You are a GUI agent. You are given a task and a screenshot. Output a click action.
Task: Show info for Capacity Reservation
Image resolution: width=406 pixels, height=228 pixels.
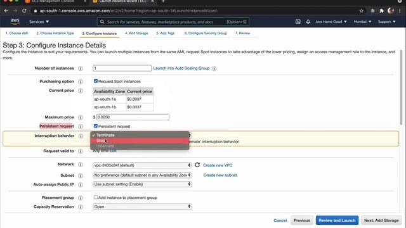[x=81, y=207]
